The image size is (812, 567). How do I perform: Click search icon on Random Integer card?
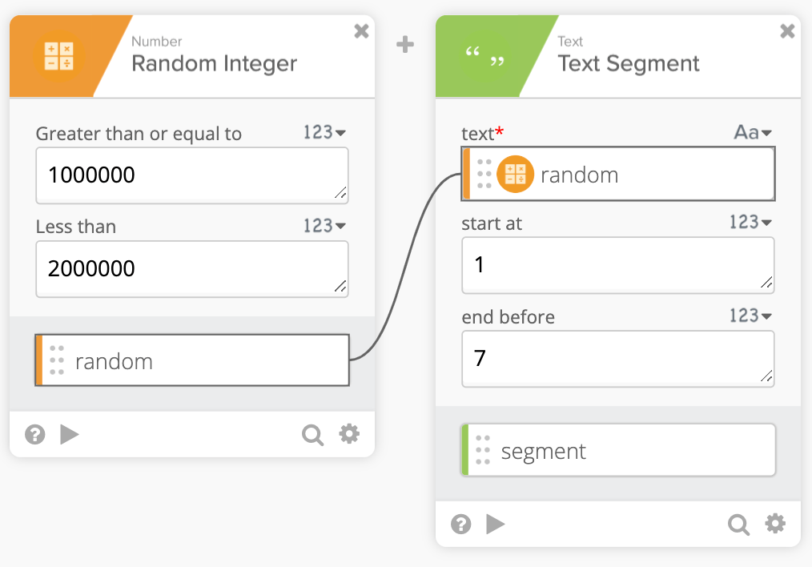tap(312, 435)
